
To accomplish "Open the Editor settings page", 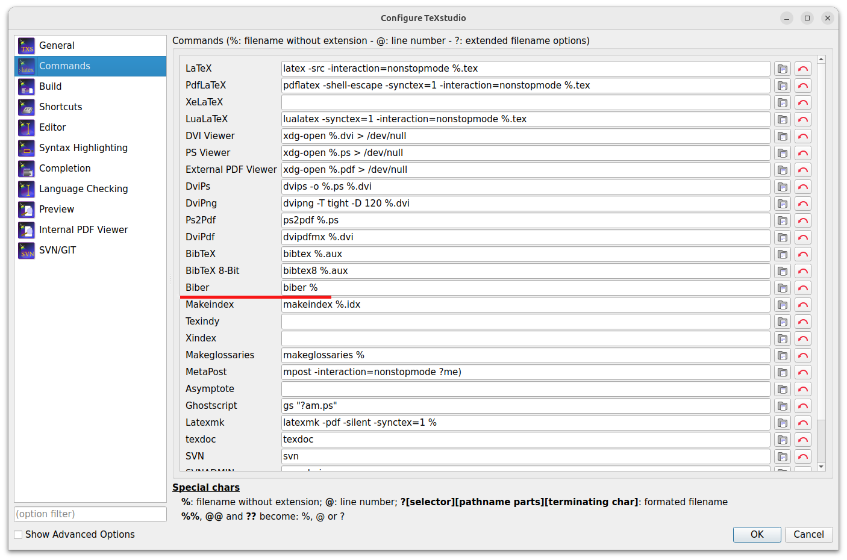I will pyautogui.click(x=90, y=128).
